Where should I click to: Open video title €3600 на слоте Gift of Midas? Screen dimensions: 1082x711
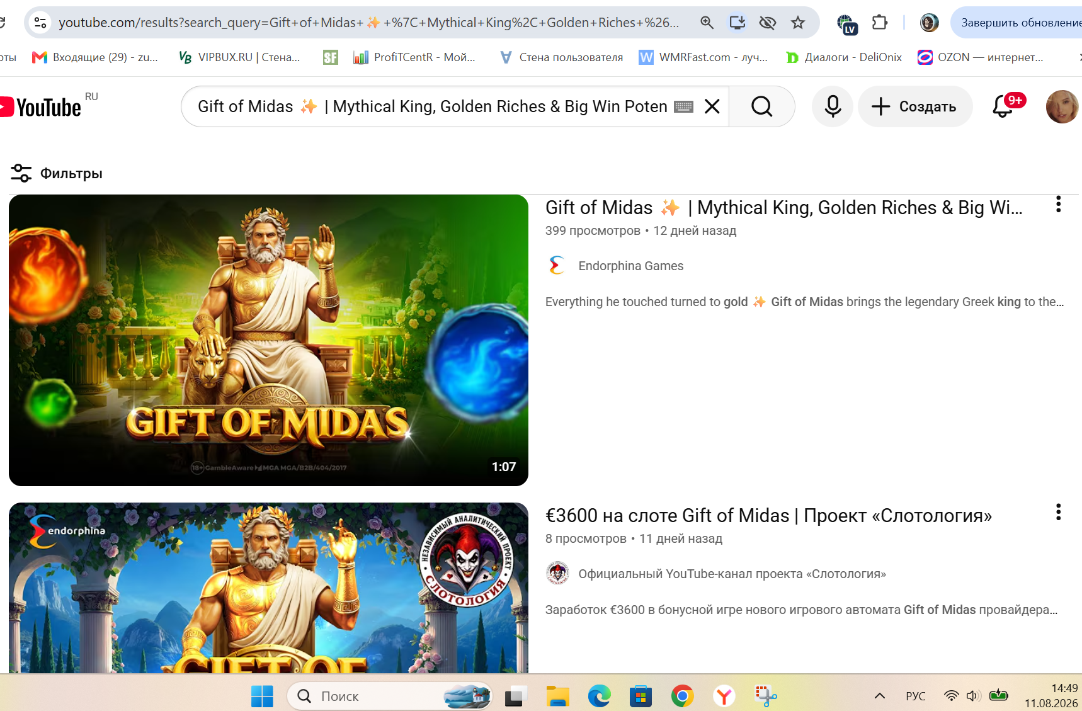(x=768, y=516)
